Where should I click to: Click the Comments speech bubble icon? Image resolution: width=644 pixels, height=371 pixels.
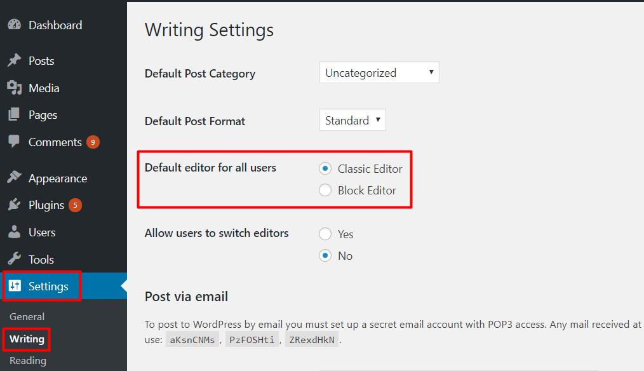(x=14, y=142)
